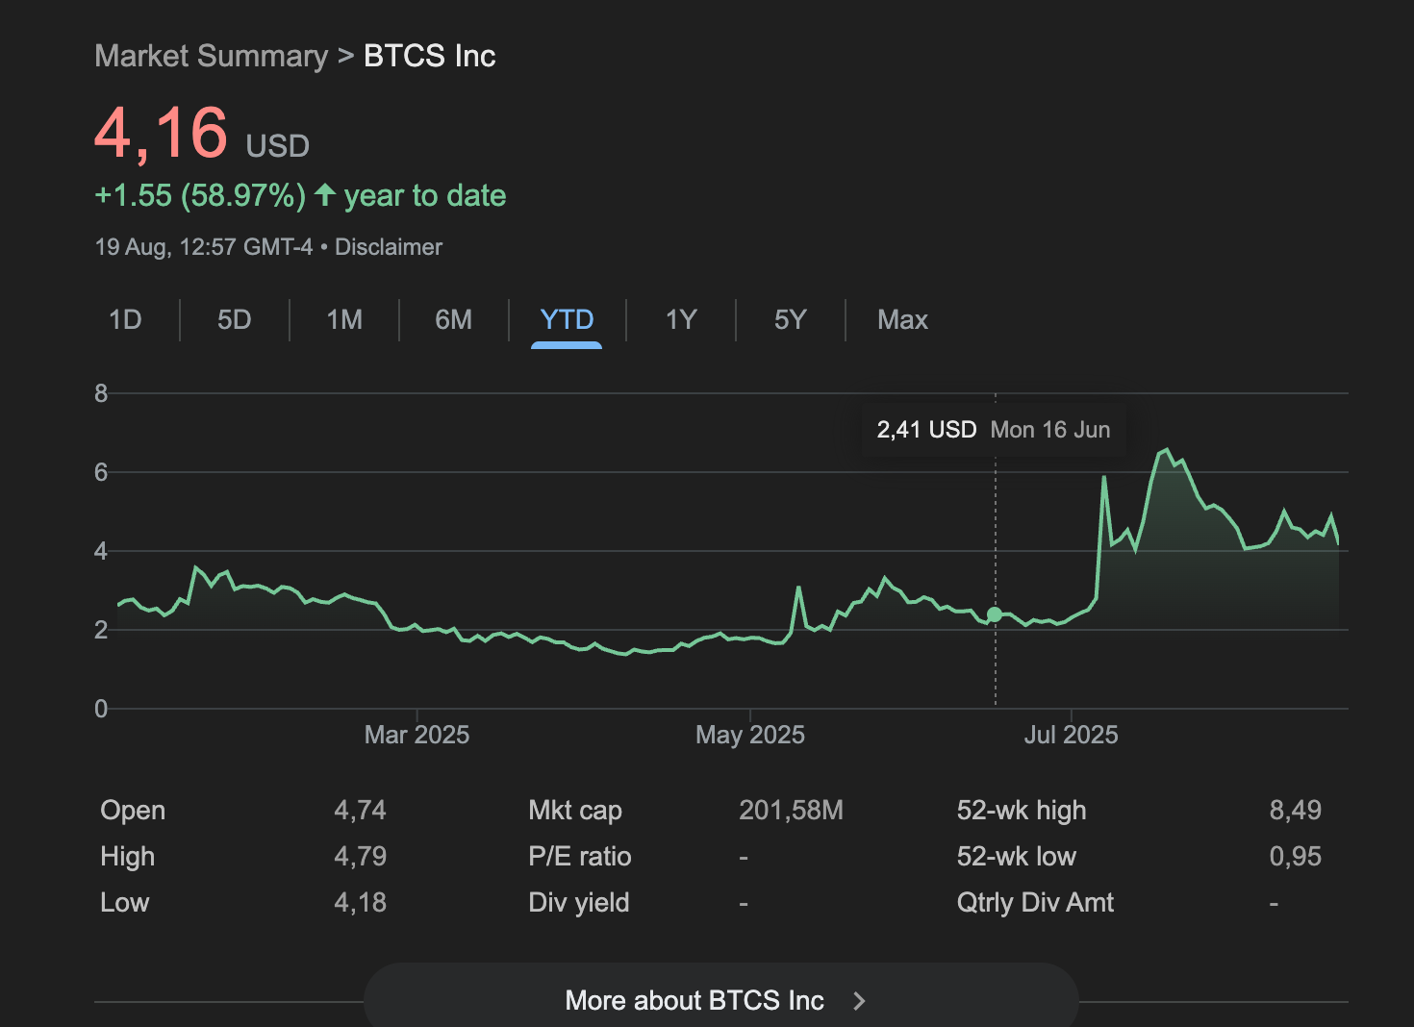Open the 6M range tab

point(453,320)
